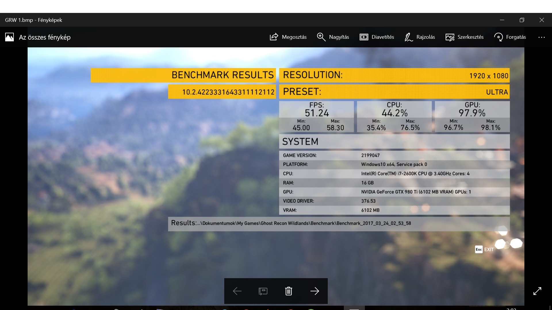The height and width of the screenshot is (310, 552).
Task: Click the benchmark ID 10.2.422333164331112112
Action: tap(228, 92)
